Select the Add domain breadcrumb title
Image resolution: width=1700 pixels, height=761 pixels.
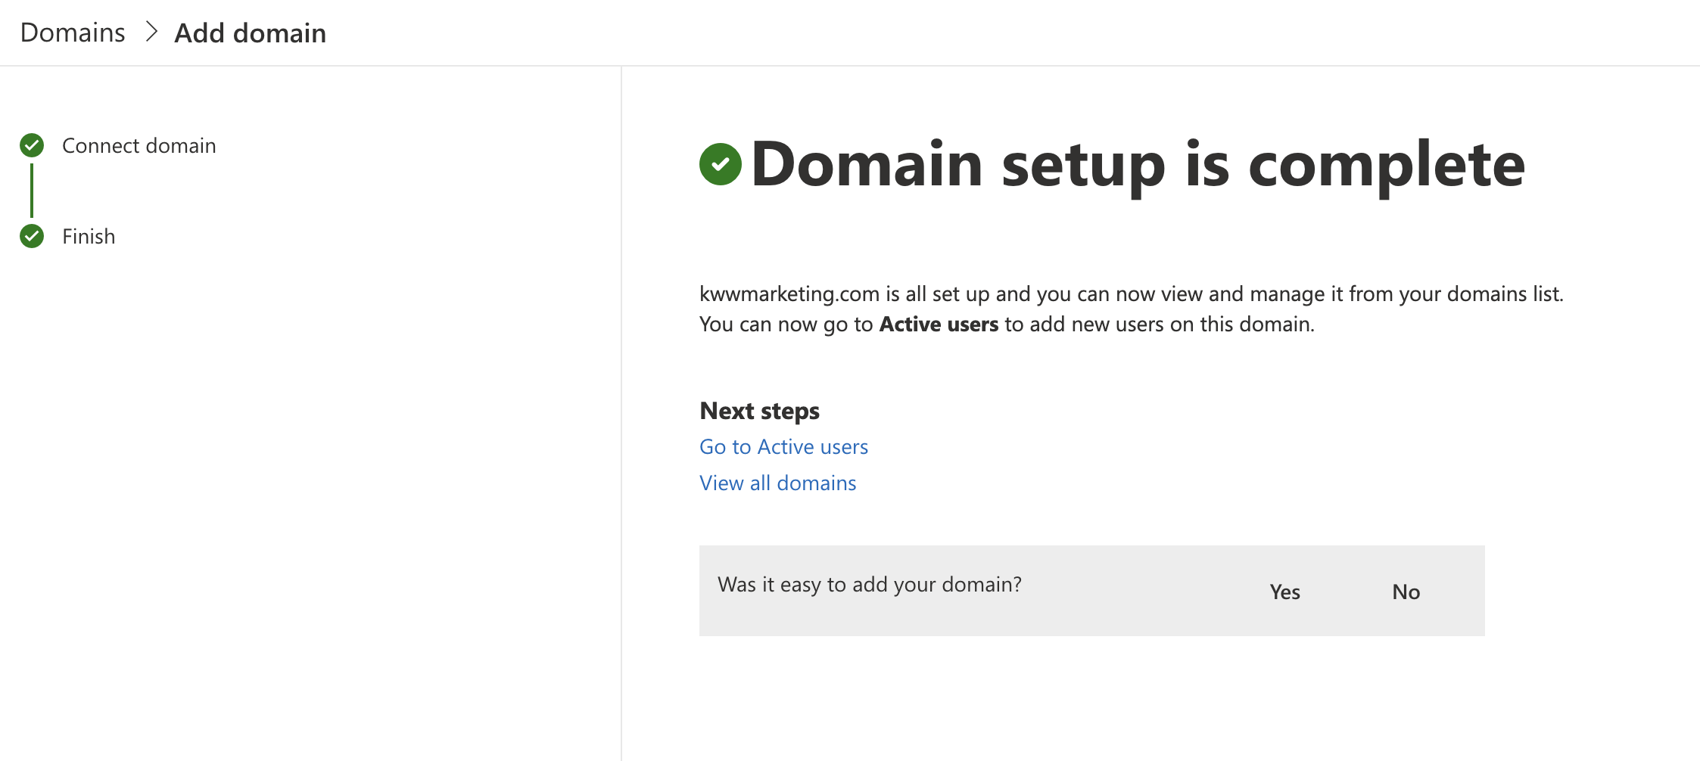(x=250, y=33)
